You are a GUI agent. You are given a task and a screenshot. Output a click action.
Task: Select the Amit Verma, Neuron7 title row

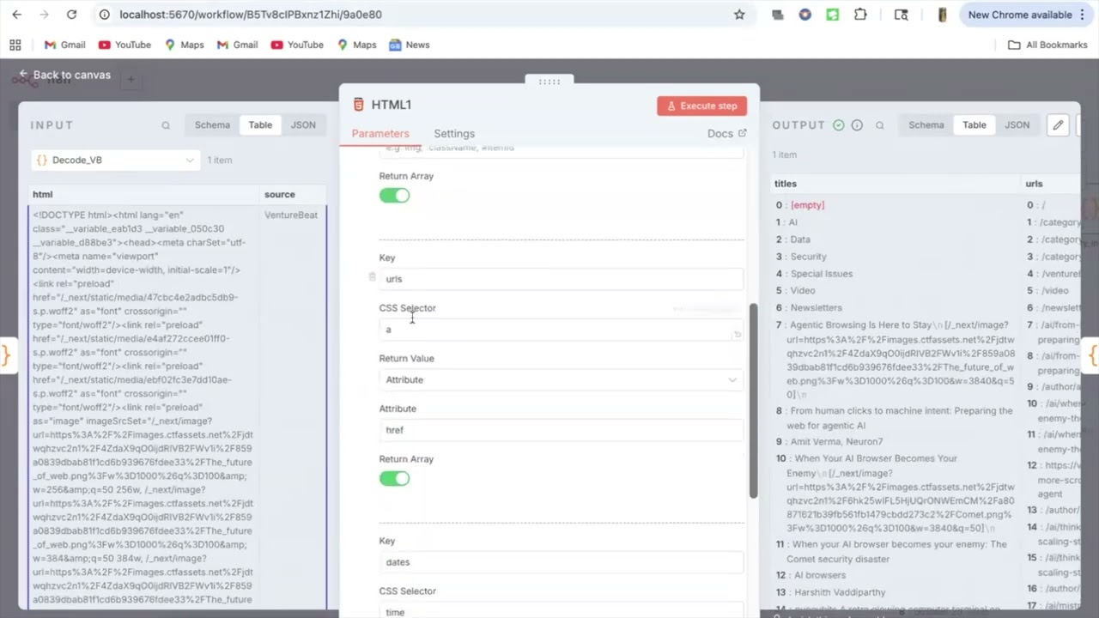[837, 442]
